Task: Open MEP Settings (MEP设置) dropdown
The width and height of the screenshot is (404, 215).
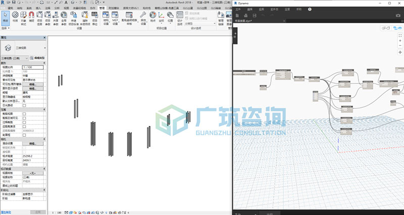Action: click(x=115, y=18)
